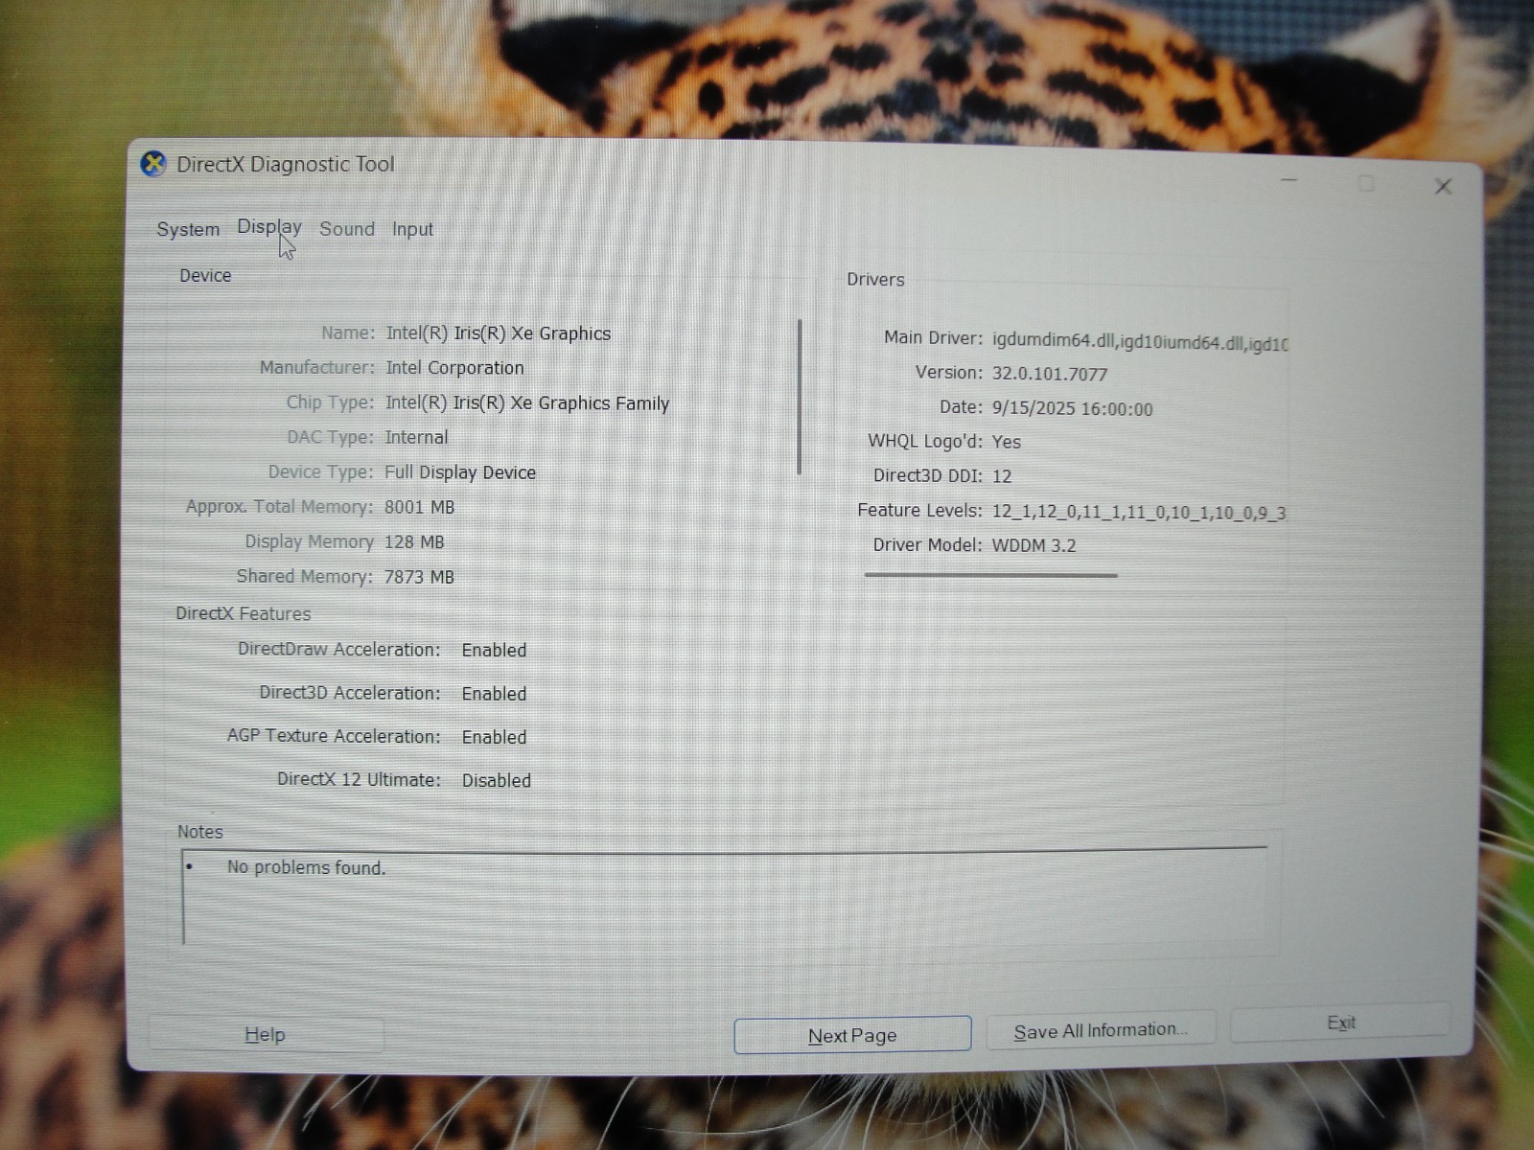Open the Input tab
This screenshot has width=1534, height=1150.
pyautogui.click(x=412, y=229)
